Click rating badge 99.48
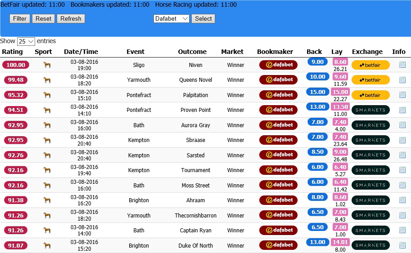This screenshot has width=411, height=253. (16, 80)
